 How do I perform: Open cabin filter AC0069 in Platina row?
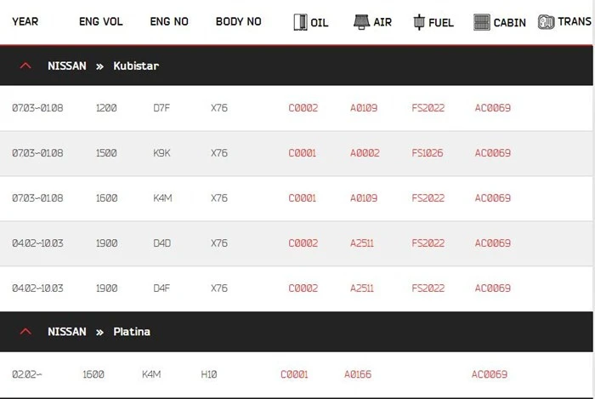[x=490, y=374]
